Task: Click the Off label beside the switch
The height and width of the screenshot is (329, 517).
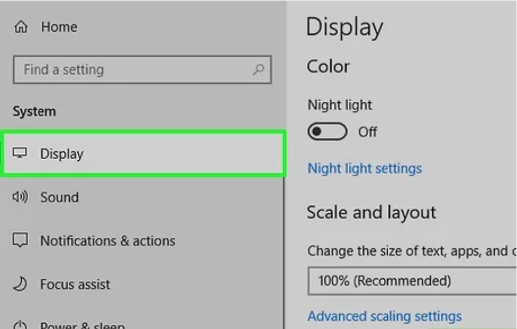Action: point(368,132)
